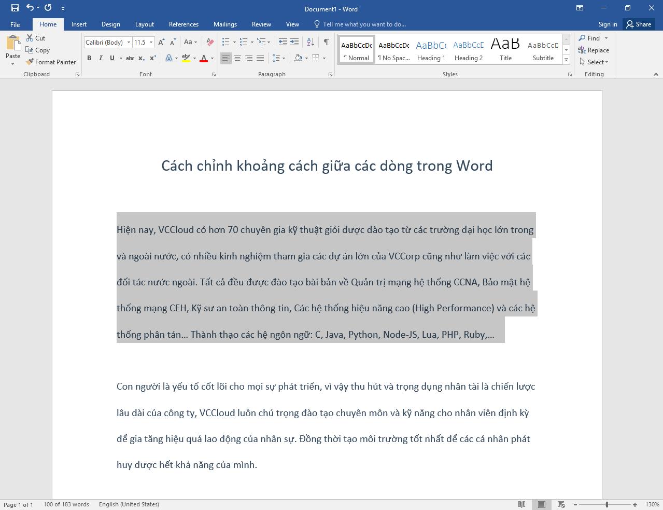The width and height of the screenshot is (663, 510).
Task: Click the word count in status bar
Action: 66,504
